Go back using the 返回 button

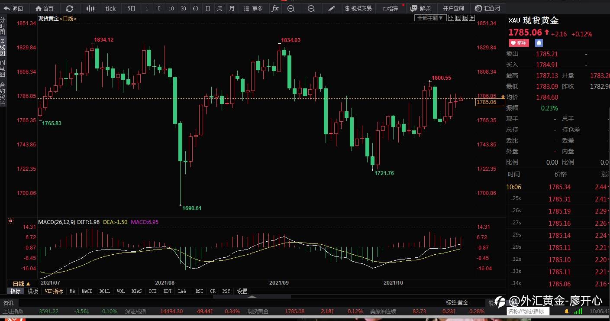(13, 8)
